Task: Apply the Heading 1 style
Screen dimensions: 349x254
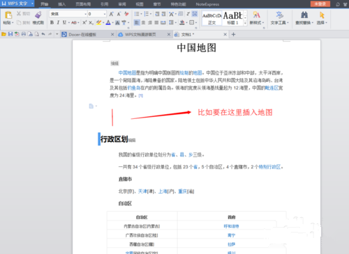Action: 232,18
